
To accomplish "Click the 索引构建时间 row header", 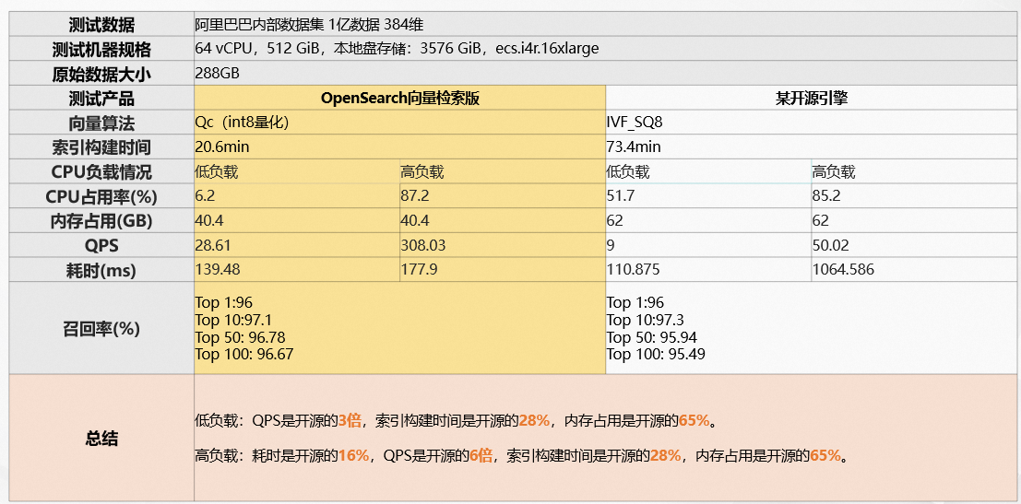I will coord(101,147).
